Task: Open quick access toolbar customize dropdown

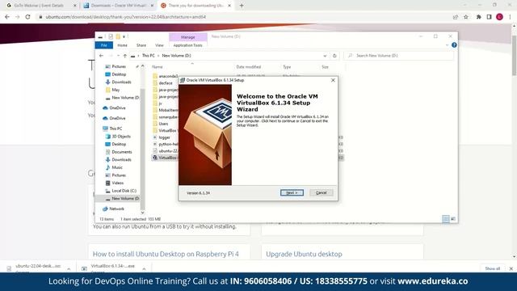Action: point(124,36)
